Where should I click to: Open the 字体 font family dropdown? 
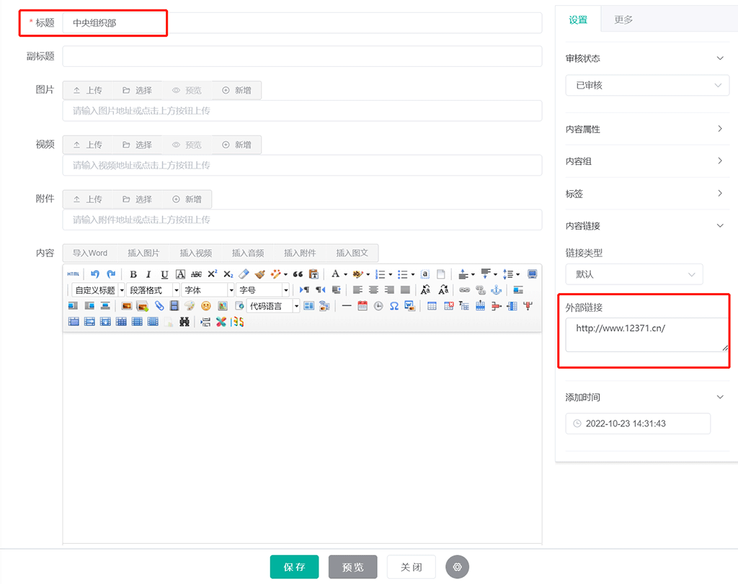(208, 290)
